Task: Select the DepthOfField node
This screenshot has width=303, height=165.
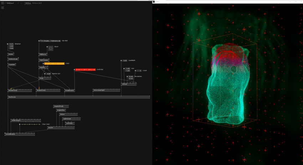Action: pyautogui.click(x=61, y=106)
